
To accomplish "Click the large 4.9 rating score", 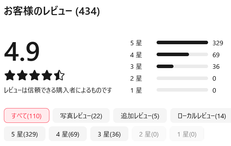I will click(x=22, y=52).
